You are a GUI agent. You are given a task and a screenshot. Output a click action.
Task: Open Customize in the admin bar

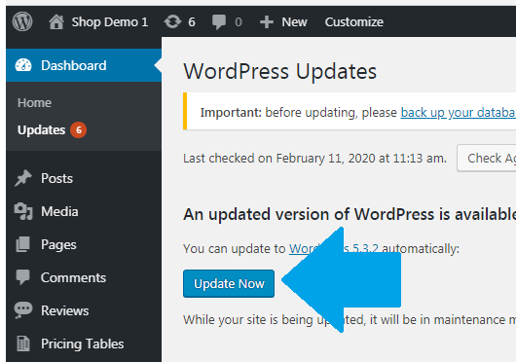click(354, 22)
